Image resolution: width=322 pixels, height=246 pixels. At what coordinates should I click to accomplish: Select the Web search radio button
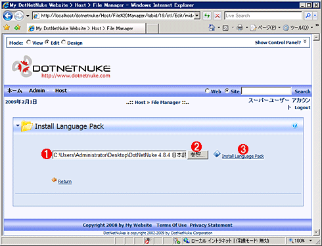(x=207, y=91)
